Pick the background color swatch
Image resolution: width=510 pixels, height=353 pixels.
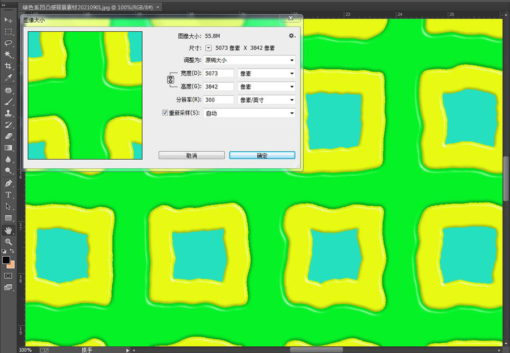point(12,265)
